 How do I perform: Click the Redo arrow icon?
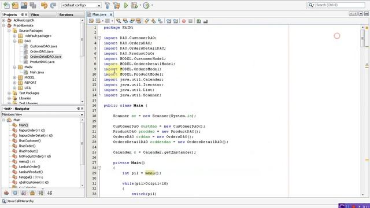point(53,5)
